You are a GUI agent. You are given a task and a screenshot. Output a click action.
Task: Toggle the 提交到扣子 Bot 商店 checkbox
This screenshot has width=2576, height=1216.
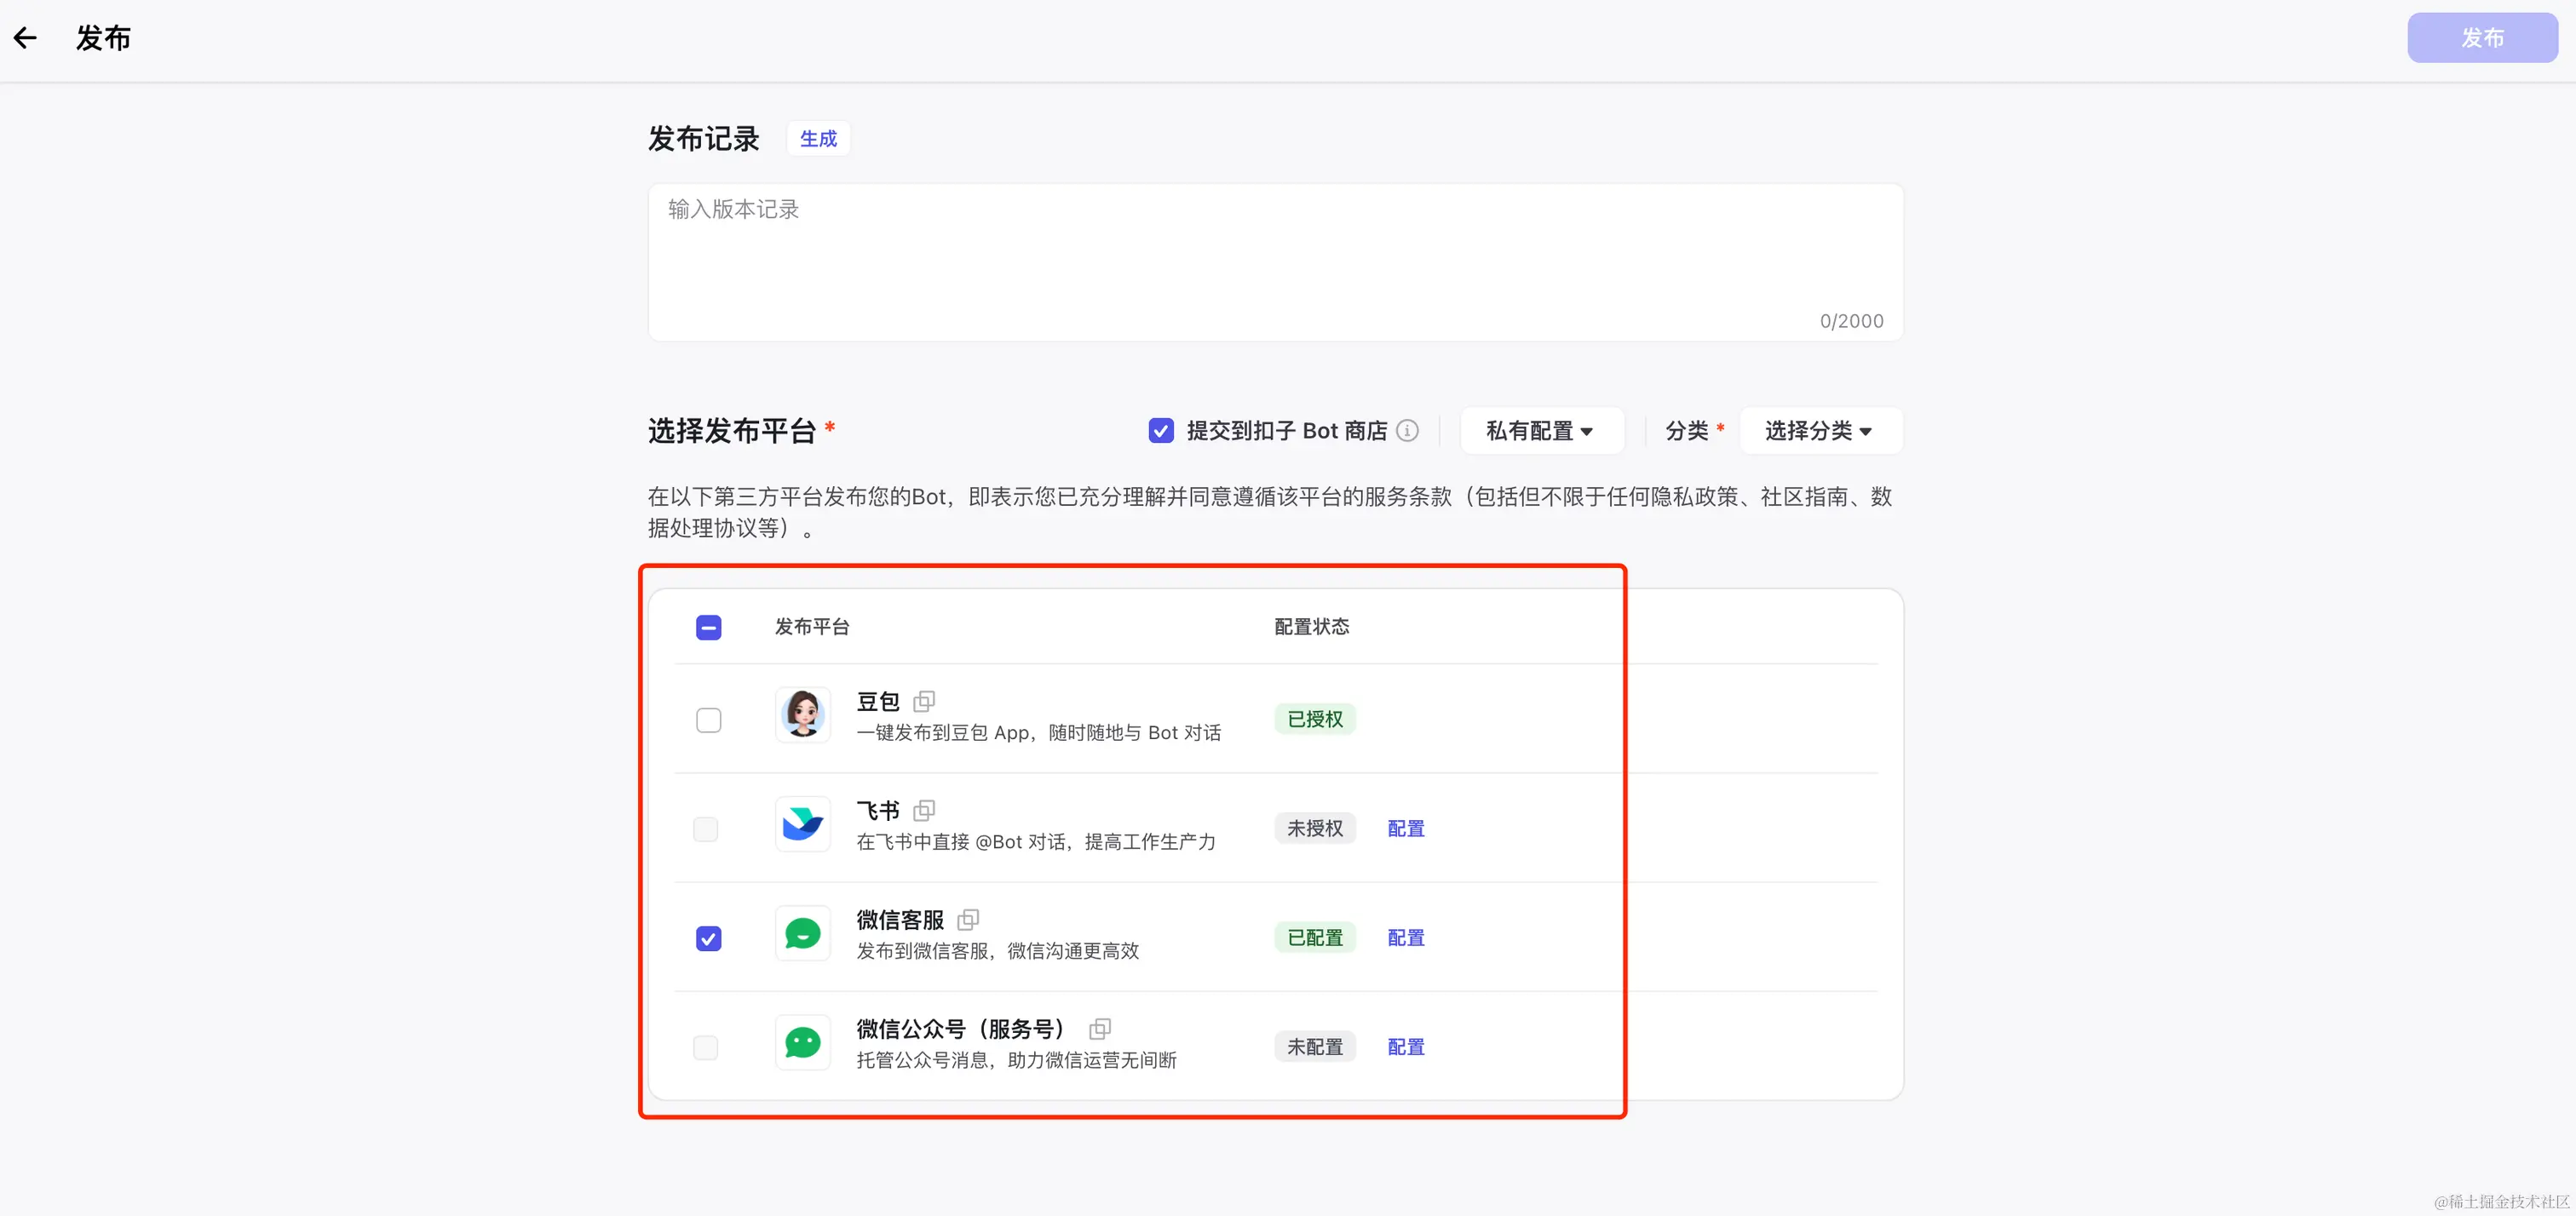tap(1160, 431)
